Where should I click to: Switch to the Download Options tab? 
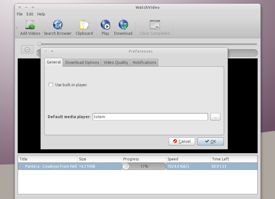82,62
